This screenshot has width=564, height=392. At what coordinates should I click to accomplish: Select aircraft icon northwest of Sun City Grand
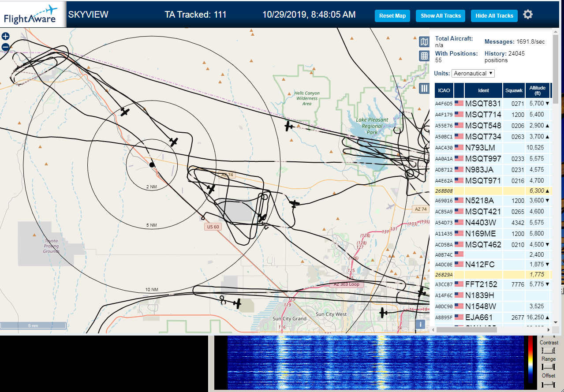click(x=238, y=303)
